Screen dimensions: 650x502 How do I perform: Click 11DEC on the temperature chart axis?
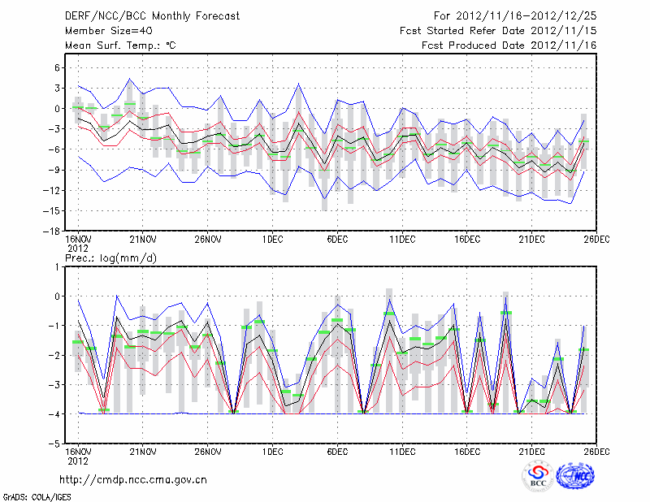pyautogui.click(x=402, y=239)
